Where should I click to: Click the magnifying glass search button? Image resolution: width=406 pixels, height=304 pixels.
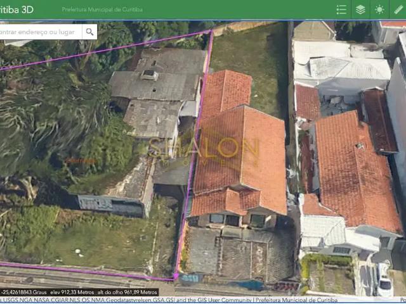coord(89,31)
